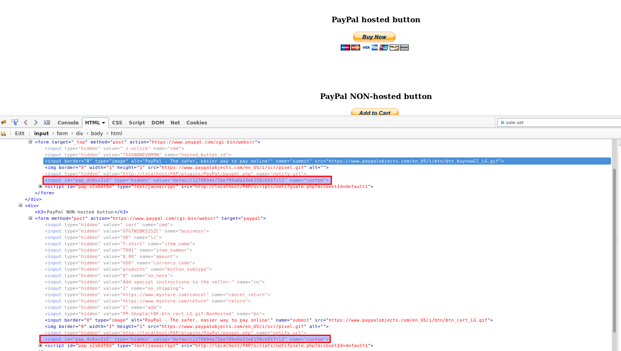621x351 pixels.
Task: Open the Net panel tab
Action: click(x=175, y=122)
